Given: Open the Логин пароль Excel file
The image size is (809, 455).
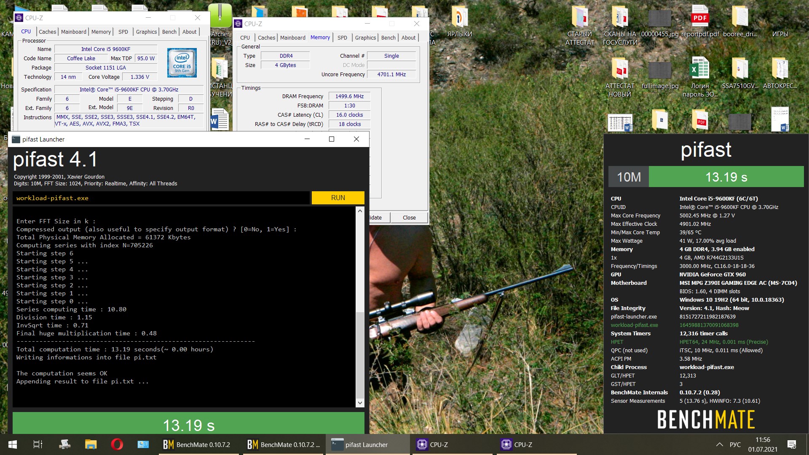Looking at the screenshot, I should point(700,78).
